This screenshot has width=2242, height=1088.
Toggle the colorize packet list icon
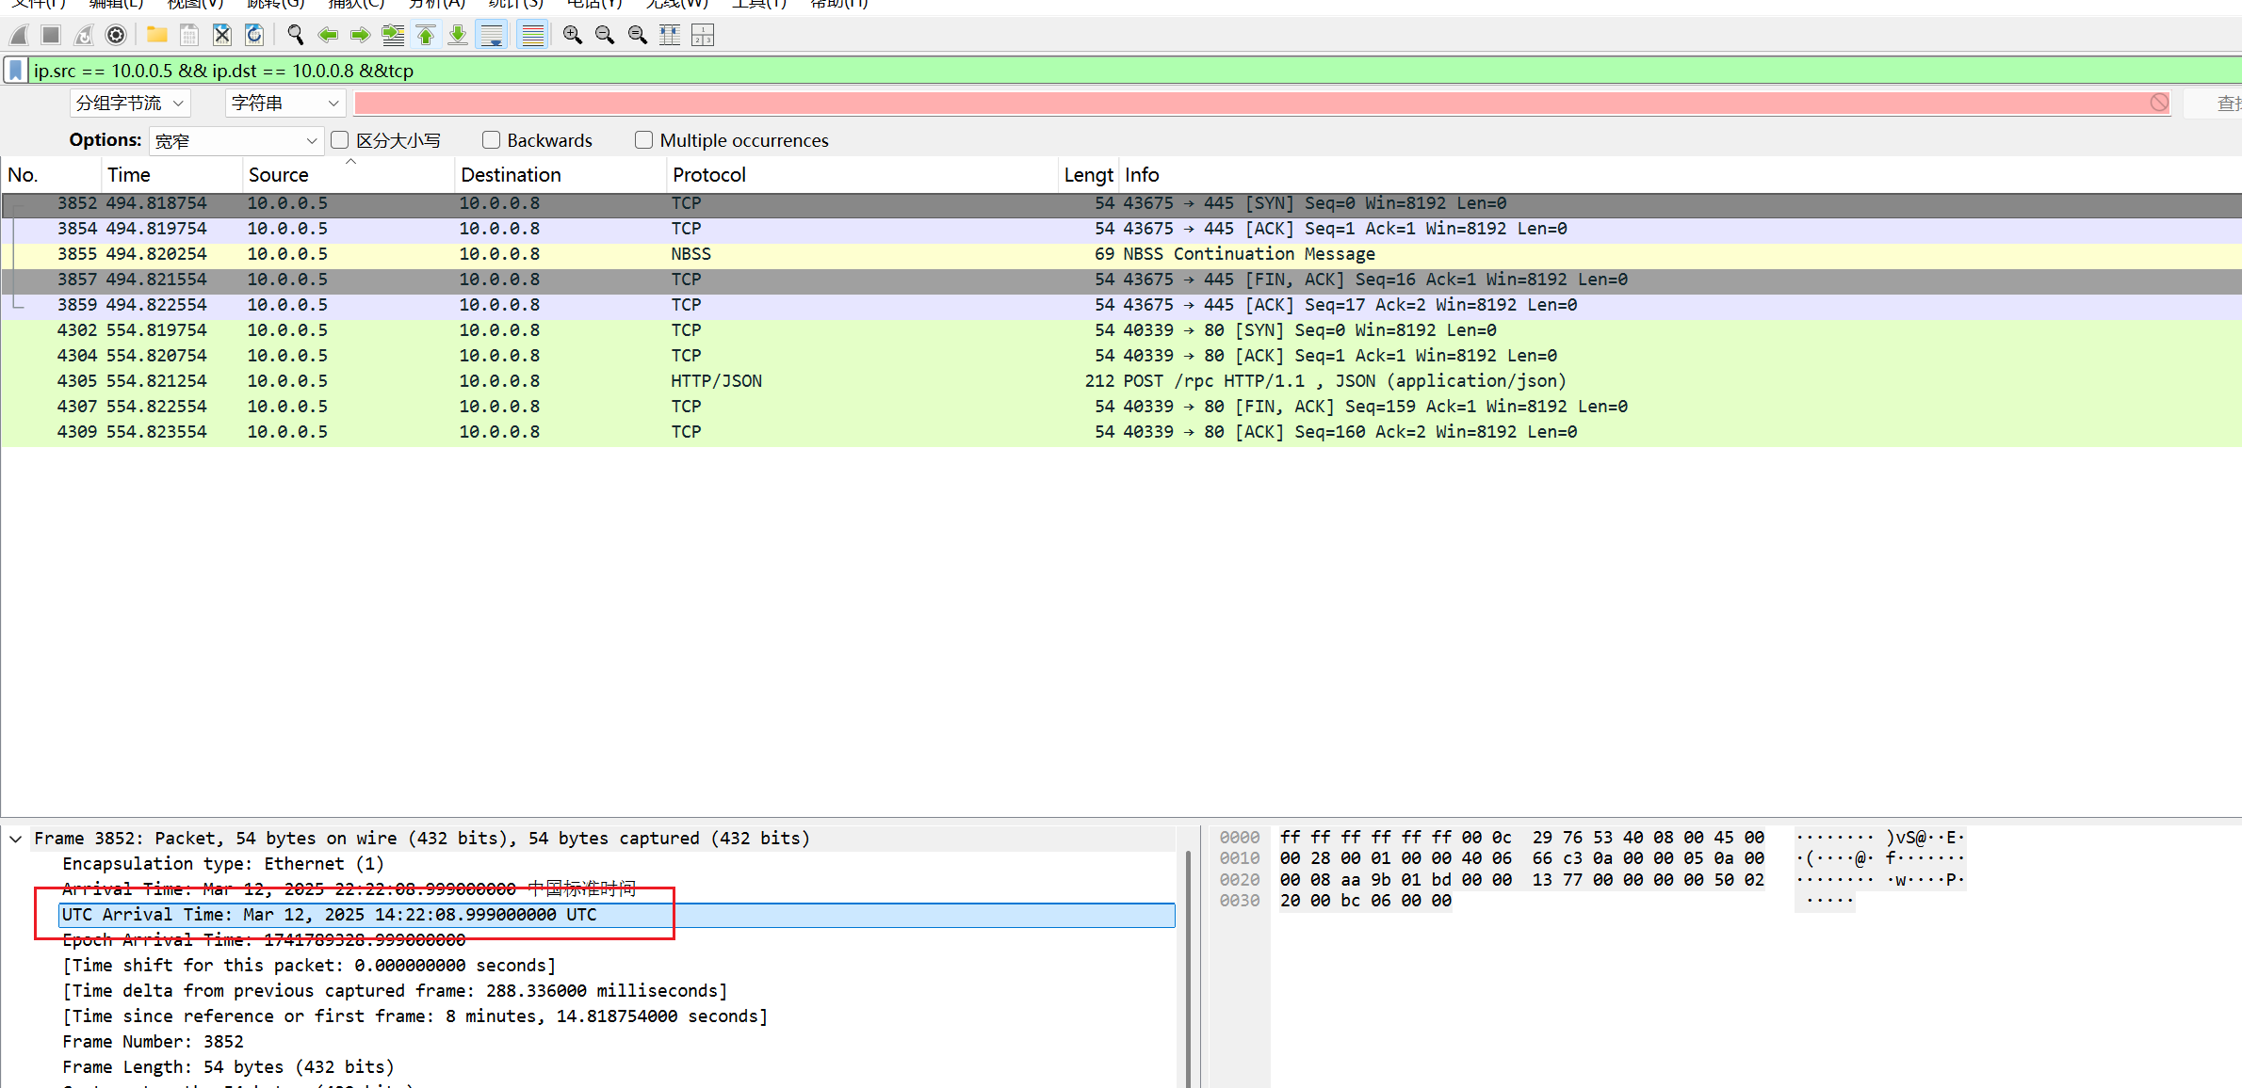(x=533, y=35)
